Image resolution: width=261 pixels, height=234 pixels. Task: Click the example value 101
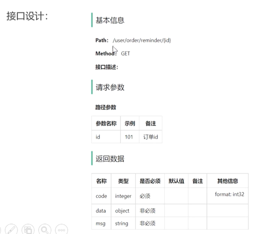(x=129, y=137)
